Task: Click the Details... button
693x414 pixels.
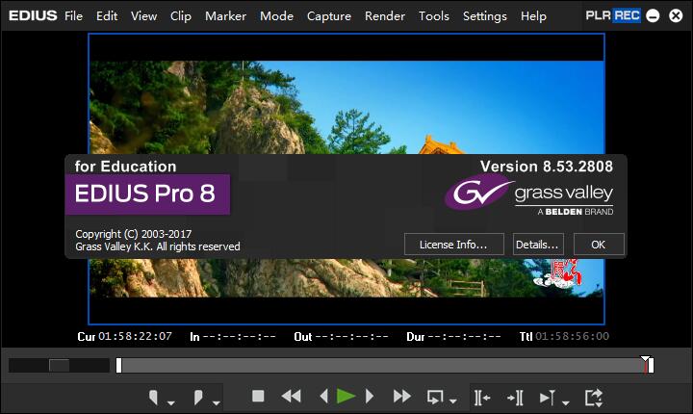Action: (538, 245)
